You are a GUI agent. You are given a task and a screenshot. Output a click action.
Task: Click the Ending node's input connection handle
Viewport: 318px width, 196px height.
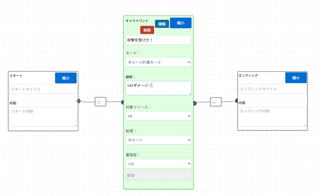(237, 101)
